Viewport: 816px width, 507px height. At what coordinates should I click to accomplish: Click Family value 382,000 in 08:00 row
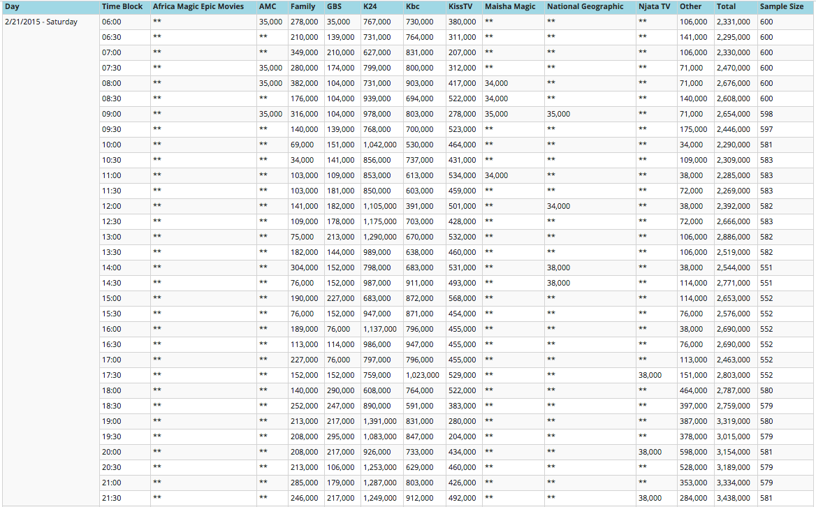305,83
